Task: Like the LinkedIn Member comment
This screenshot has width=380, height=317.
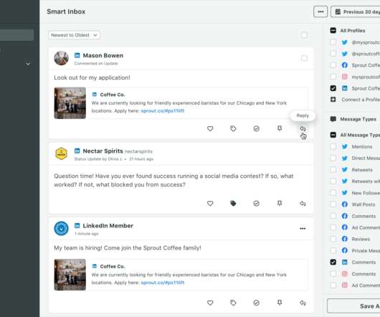Action: [210, 303]
